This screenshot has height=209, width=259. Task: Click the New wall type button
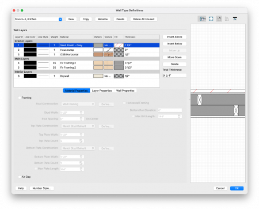pos(71,19)
